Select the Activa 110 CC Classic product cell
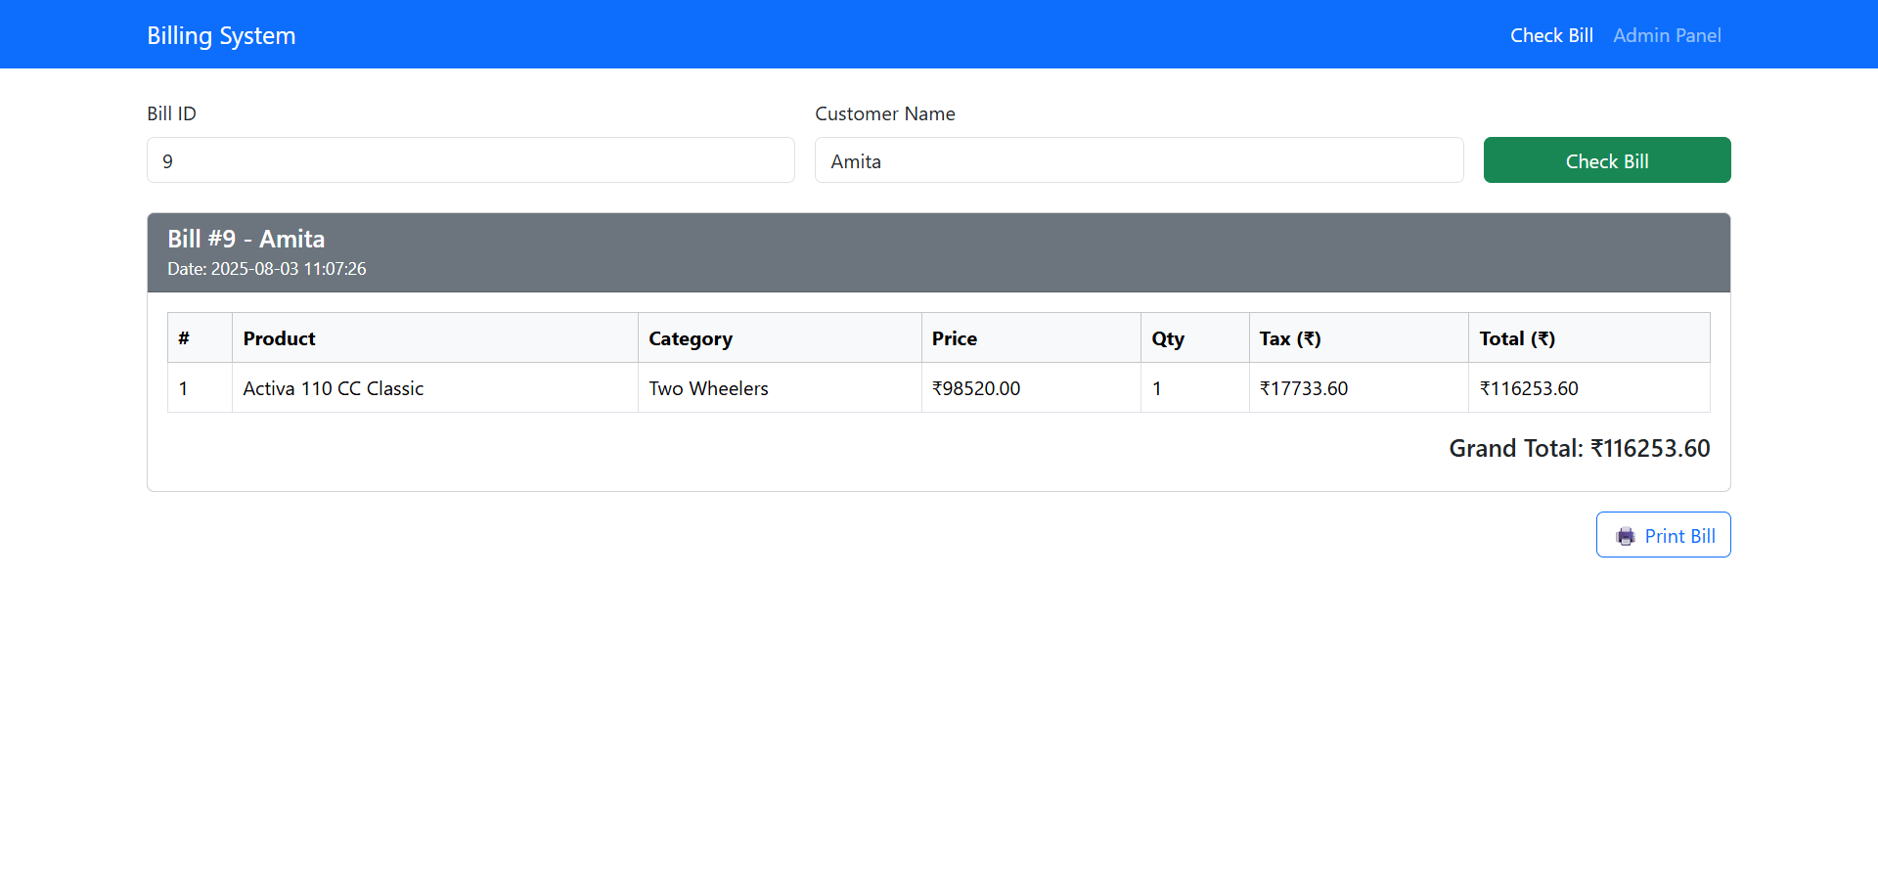This screenshot has height=892, width=1878. (x=333, y=388)
